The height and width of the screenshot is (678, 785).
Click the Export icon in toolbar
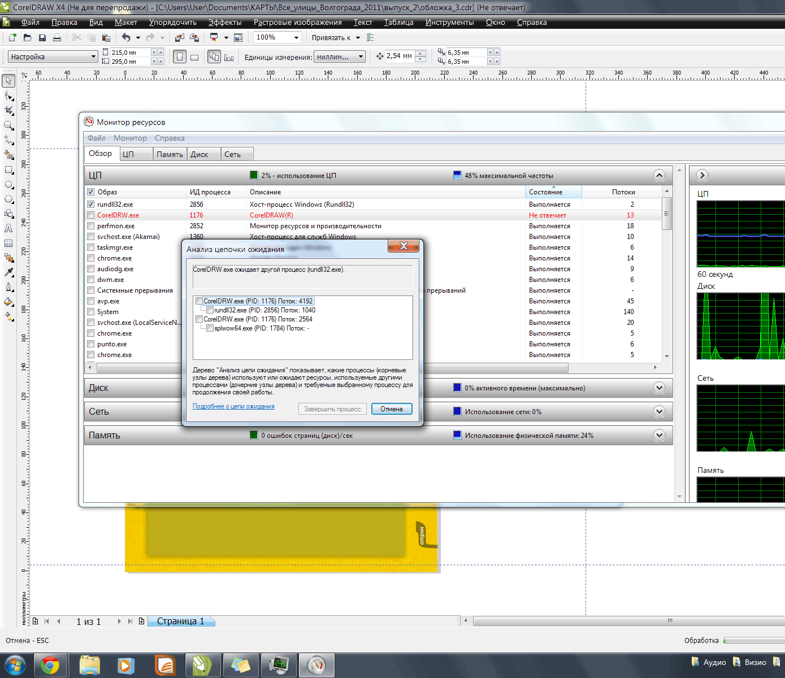[x=194, y=37]
